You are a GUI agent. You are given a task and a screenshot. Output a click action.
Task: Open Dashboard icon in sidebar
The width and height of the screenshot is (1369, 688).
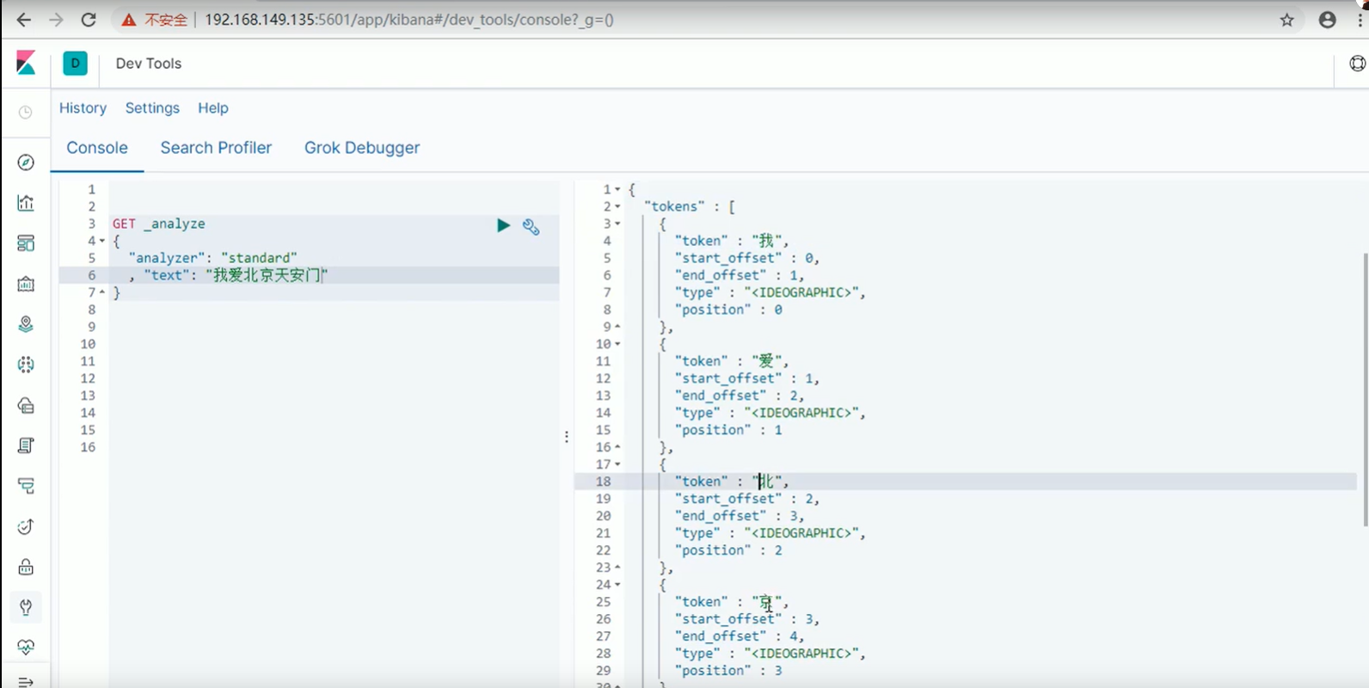pyautogui.click(x=26, y=243)
